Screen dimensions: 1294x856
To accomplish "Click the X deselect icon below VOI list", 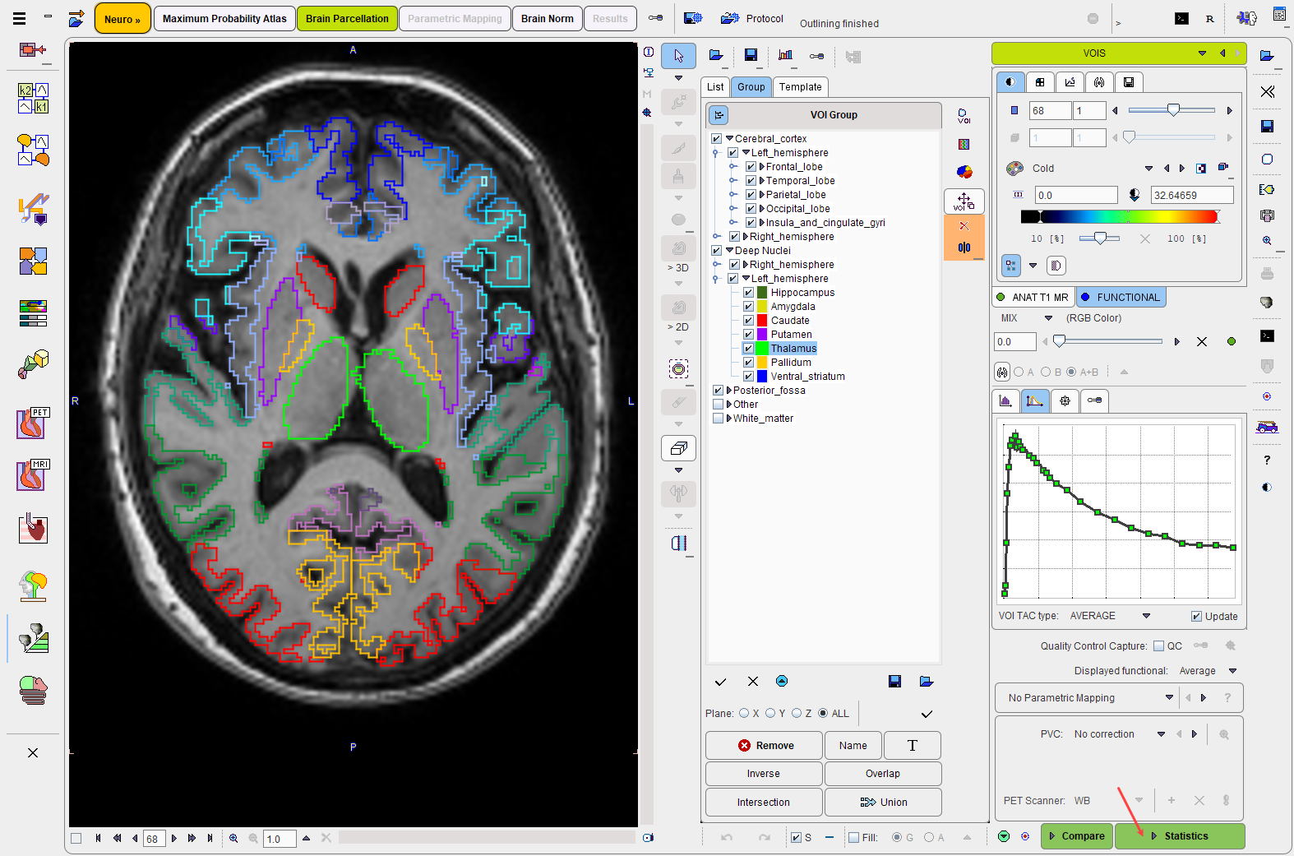I will pyautogui.click(x=753, y=681).
